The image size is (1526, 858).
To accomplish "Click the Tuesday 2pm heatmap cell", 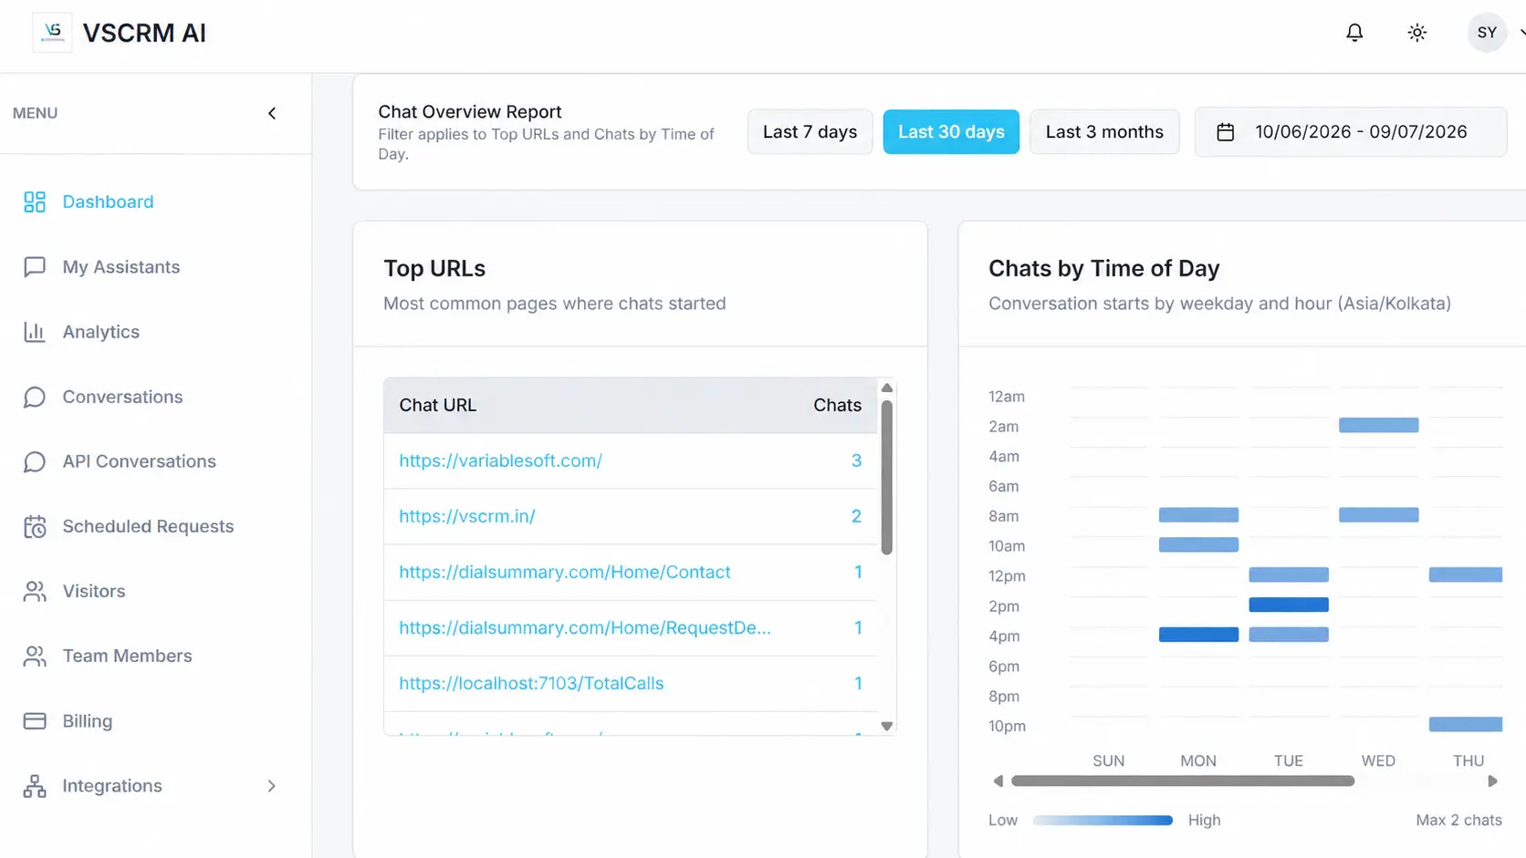I will click(x=1288, y=605).
